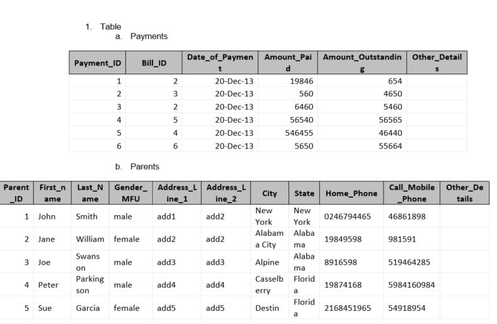This screenshot has height=324, width=497.
Task: Select the Date_of_Payment header cell
Action: click(x=220, y=62)
